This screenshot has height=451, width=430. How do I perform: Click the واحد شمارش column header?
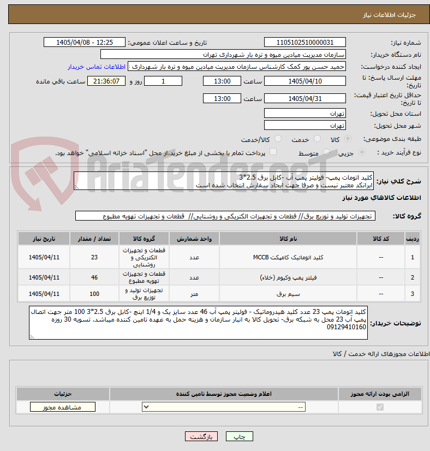point(194,239)
